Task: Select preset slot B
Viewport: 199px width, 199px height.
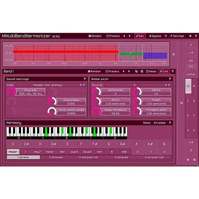Action: [194, 86]
